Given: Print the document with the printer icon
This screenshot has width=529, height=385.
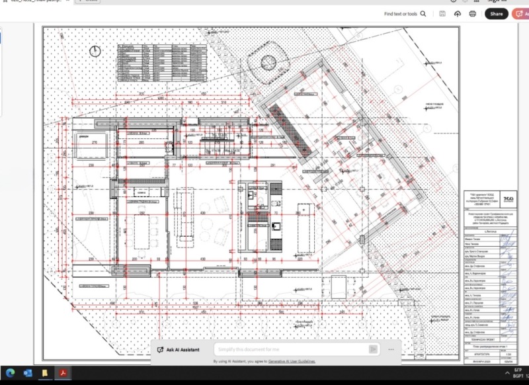Looking at the screenshot, I should [x=472, y=13].
